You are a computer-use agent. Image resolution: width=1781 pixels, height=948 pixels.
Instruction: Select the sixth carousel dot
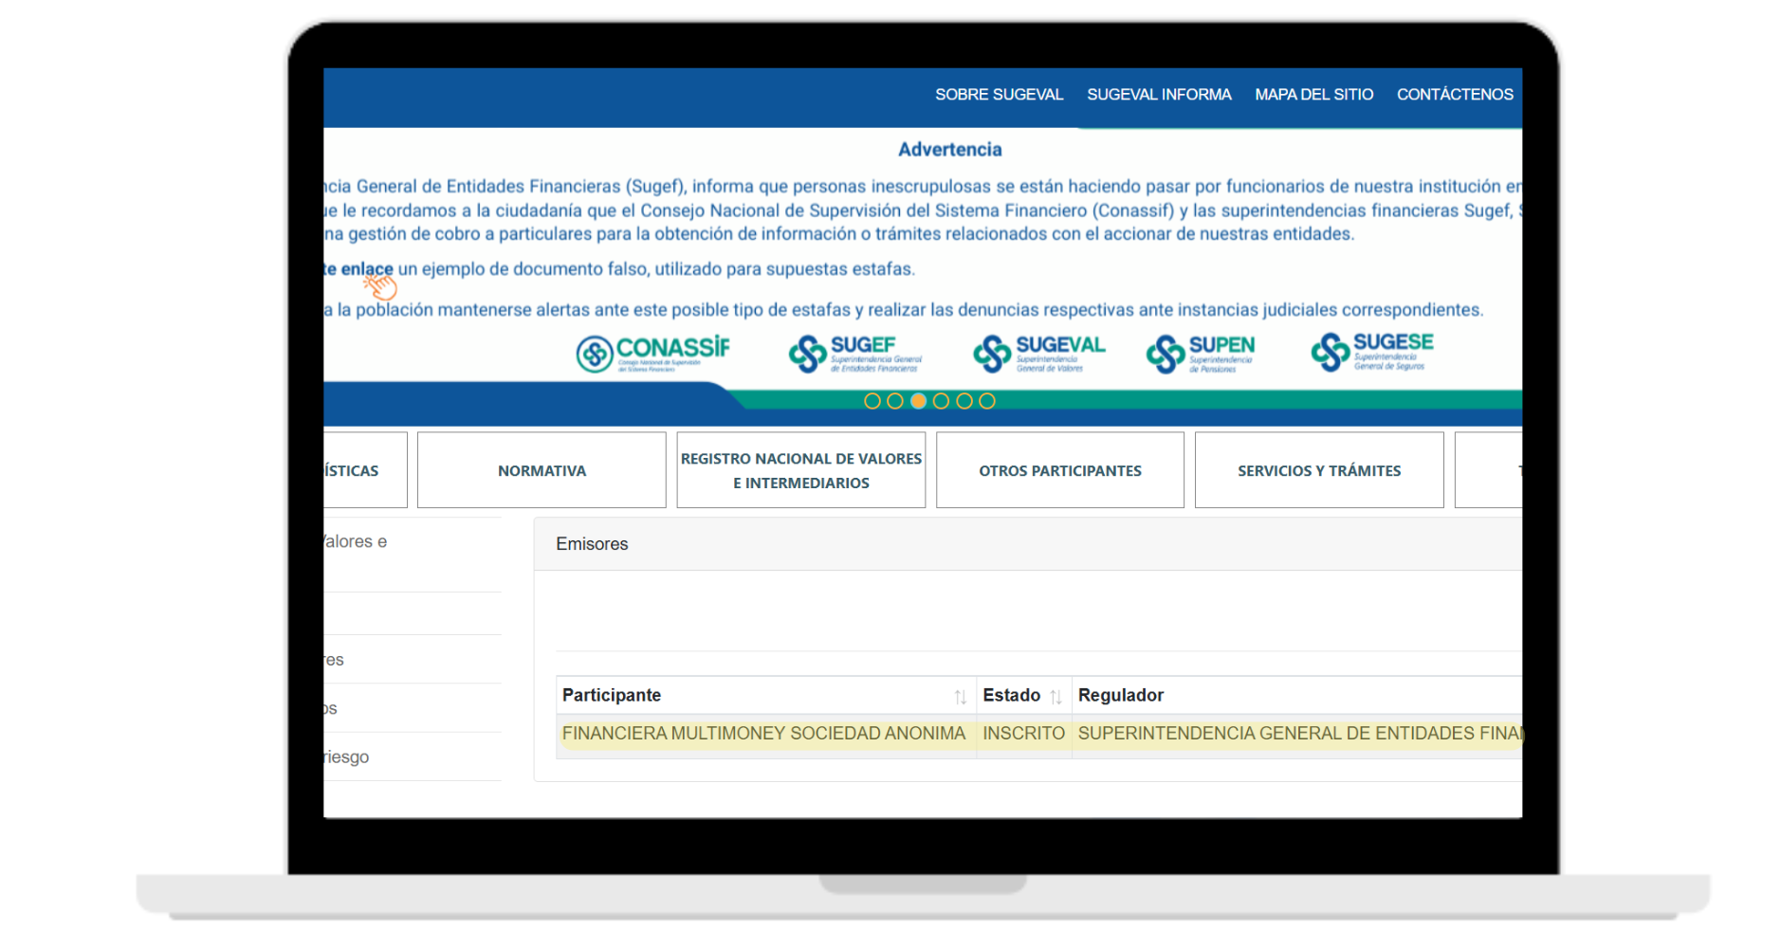(986, 401)
